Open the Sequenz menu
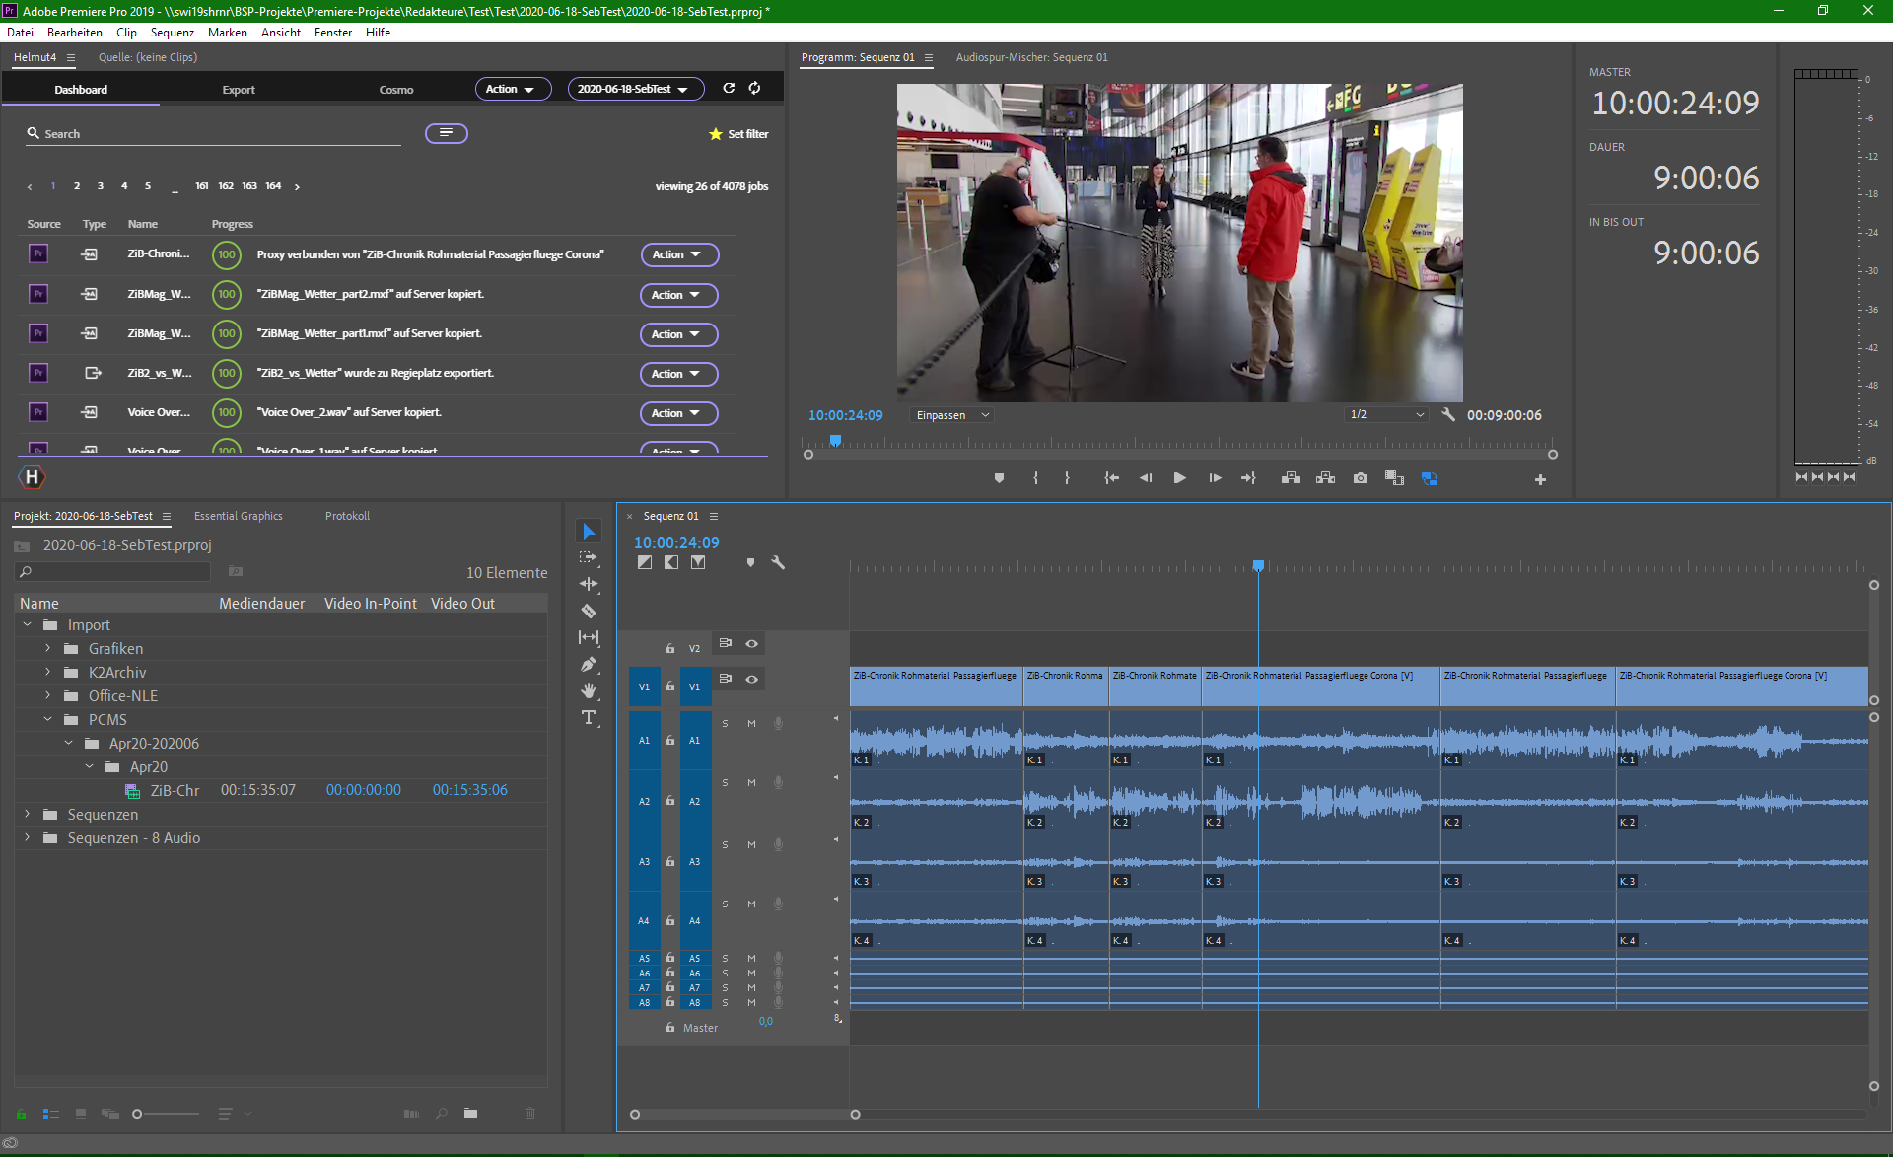 coord(172,33)
